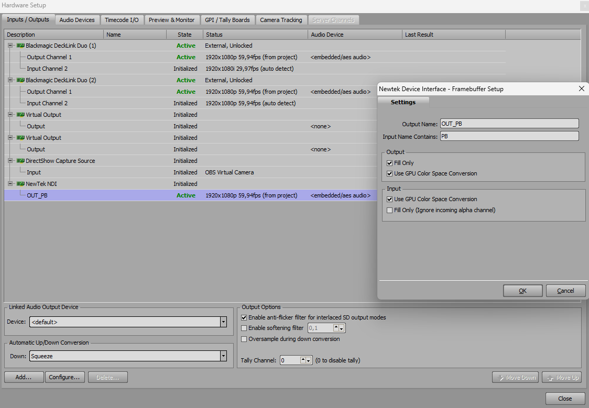This screenshot has width=589, height=408.
Task: Click the Move Up button
Action: (x=562, y=378)
